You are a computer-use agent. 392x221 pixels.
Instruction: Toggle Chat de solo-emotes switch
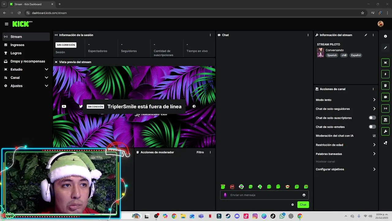pyautogui.click(x=372, y=127)
